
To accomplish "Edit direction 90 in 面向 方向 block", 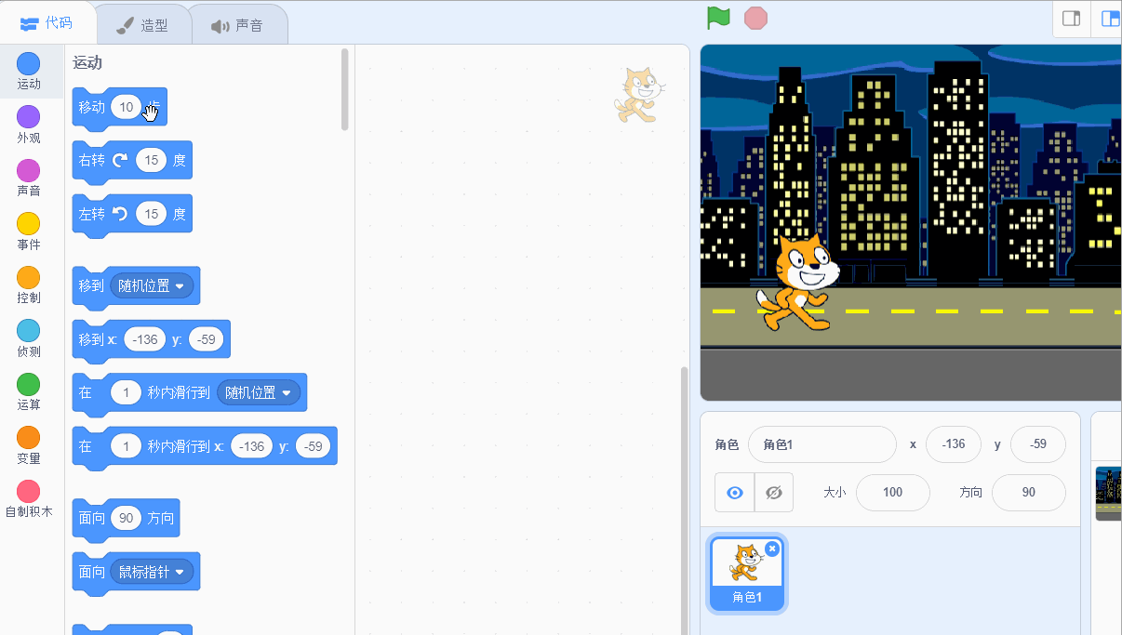I will pyautogui.click(x=126, y=517).
